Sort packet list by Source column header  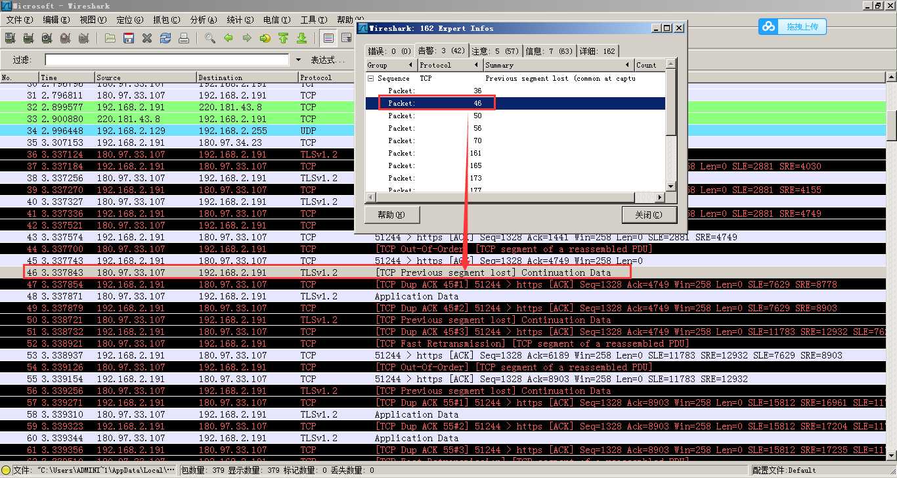point(145,77)
